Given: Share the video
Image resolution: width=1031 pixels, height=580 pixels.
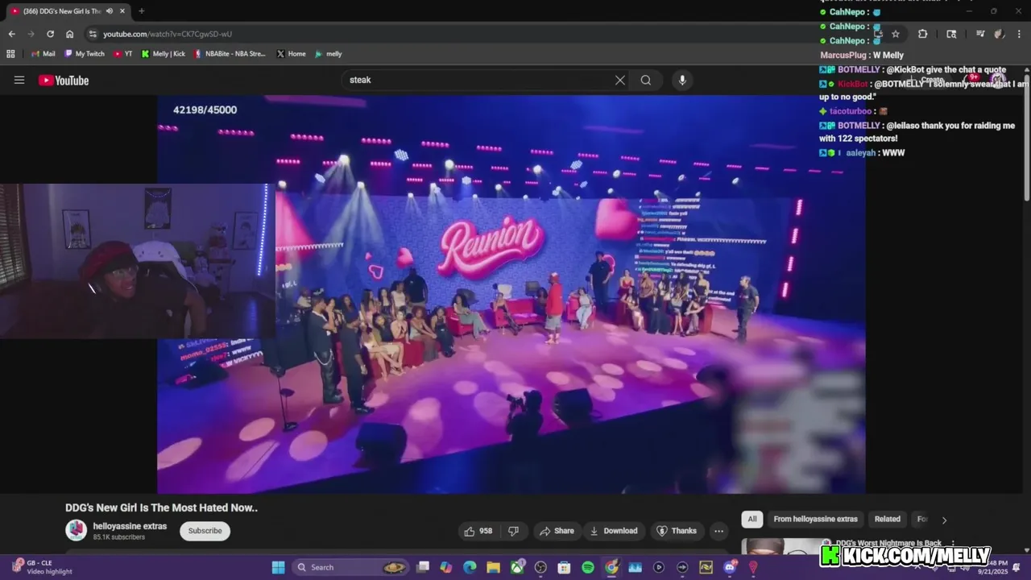Looking at the screenshot, I should pyautogui.click(x=557, y=531).
